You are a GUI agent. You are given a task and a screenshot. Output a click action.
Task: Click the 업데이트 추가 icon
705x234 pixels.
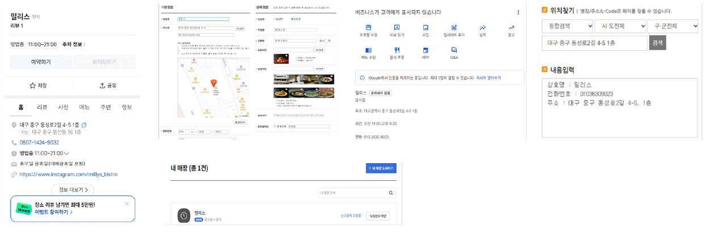click(454, 27)
